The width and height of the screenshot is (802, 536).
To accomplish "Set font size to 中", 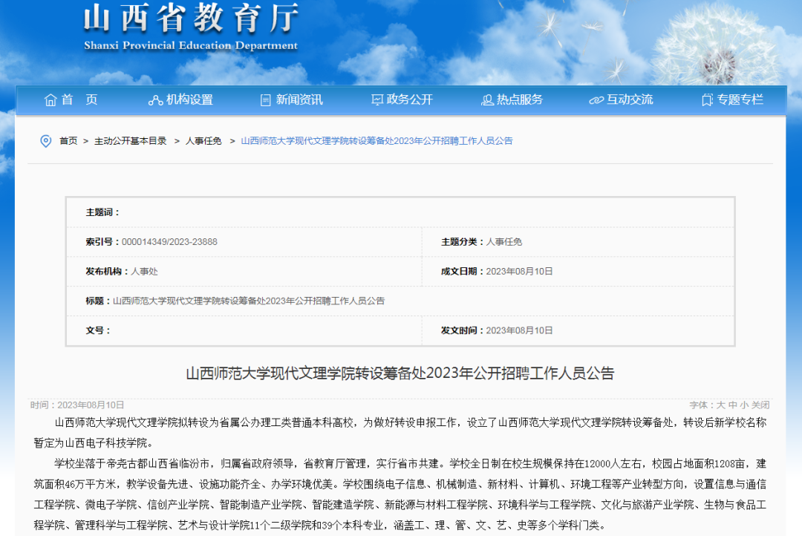I will (732, 405).
